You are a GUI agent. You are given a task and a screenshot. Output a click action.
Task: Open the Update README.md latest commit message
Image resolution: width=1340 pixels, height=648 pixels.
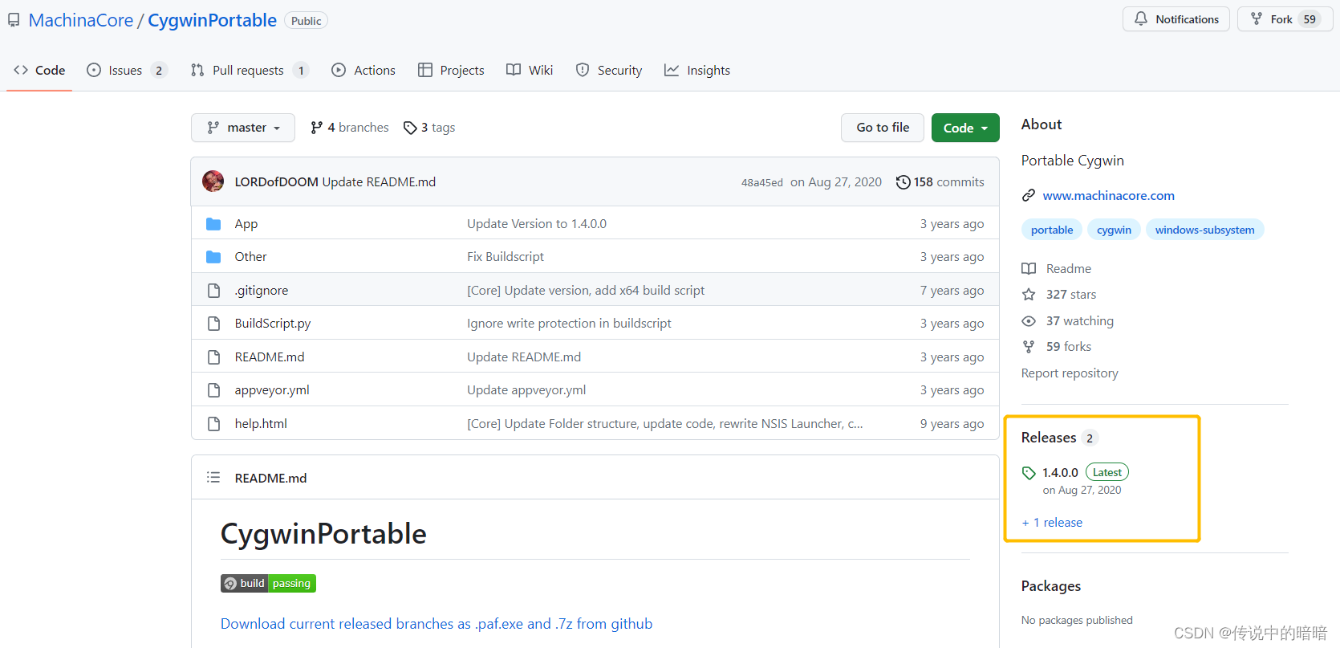click(379, 182)
